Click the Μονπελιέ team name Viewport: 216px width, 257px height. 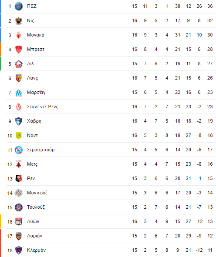pyautogui.click(x=37, y=193)
